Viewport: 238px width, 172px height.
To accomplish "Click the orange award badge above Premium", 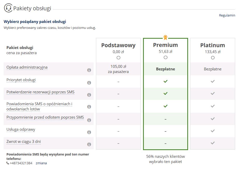I will point(166,37).
